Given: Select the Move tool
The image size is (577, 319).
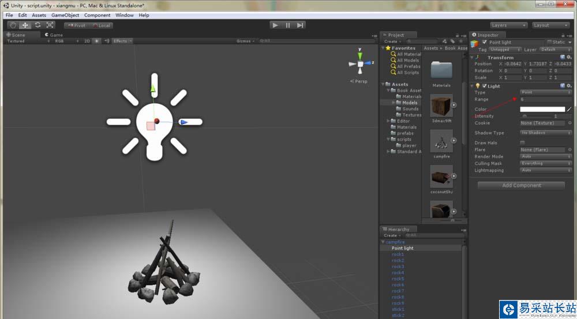Looking at the screenshot, I should (x=25, y=25).
